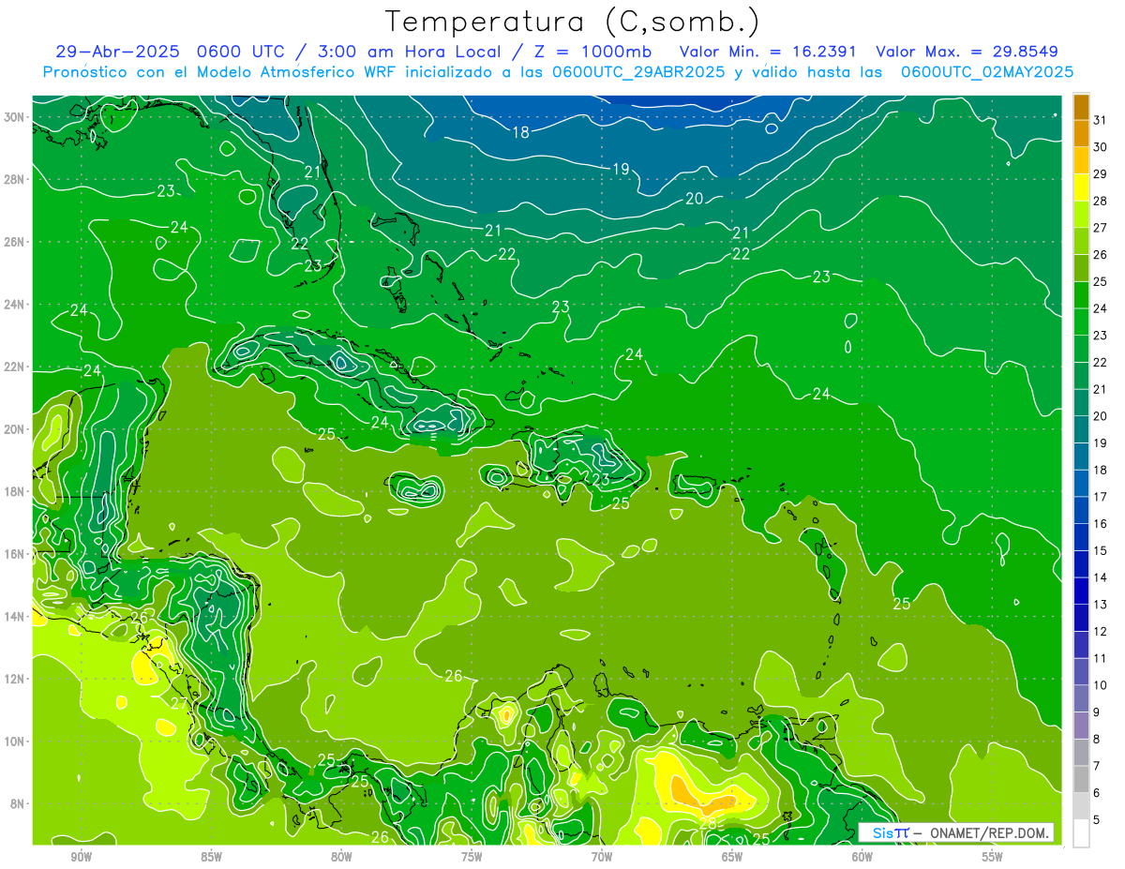The width and height of the screenshot is (1125, 869).
Task: Click the '10N' latitude axis label
Action: click(x=15, y=742)
